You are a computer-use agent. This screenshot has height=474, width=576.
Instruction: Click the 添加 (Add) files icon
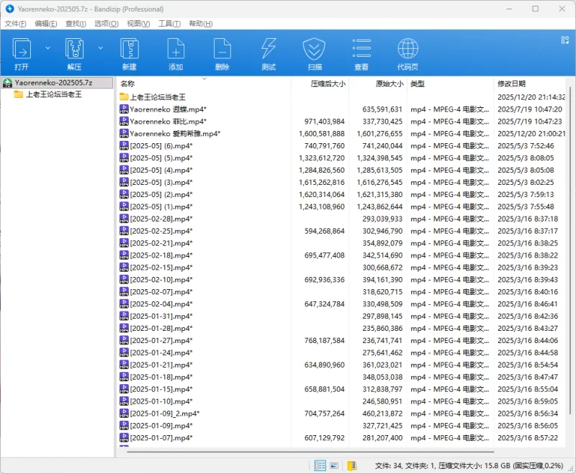176,50
